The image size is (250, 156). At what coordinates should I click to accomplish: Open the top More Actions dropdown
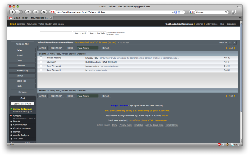[x=88, y=48]
